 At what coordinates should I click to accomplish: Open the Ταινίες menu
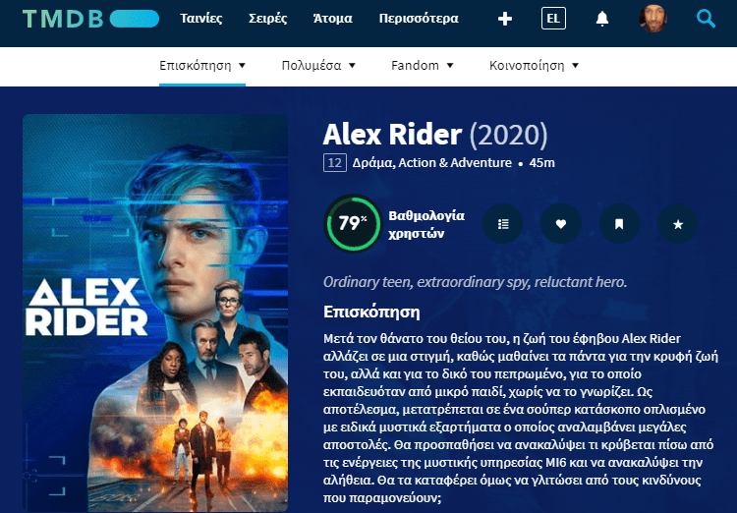coord(201,19)
